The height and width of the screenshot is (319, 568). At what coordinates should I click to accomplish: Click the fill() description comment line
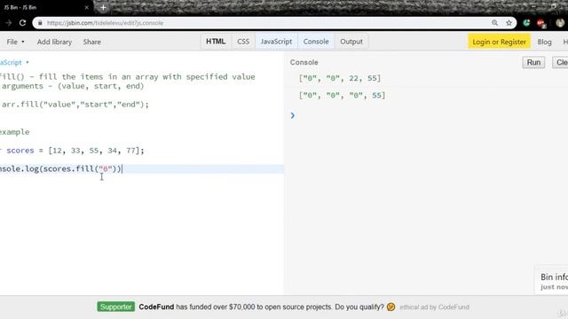[128, 77]
